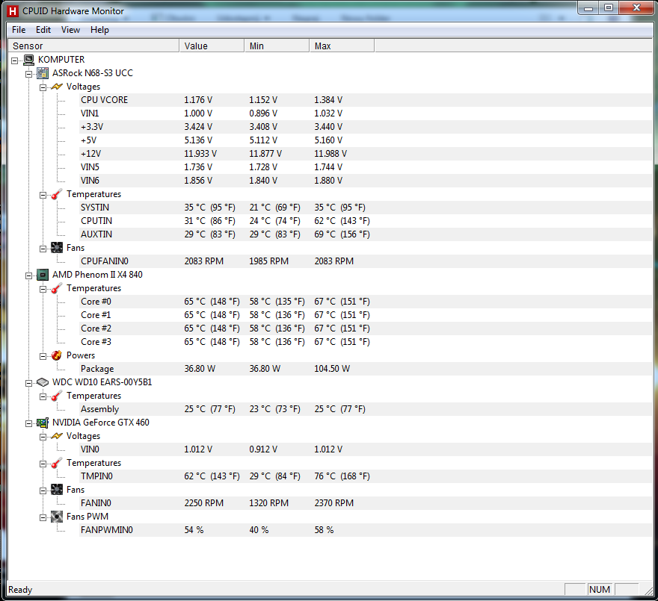Open the Edit menu

(x=43, y=30)
